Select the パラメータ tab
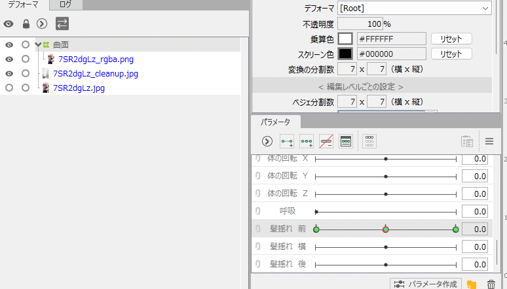The height and width of the screenshot is (289, 507). (x=276, y=122)
